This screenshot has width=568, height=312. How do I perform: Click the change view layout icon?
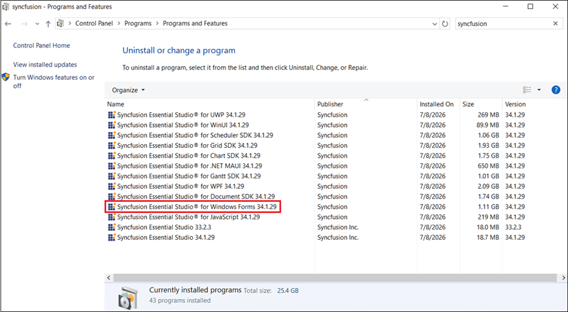pyautogui.click(x=527, y=90)
